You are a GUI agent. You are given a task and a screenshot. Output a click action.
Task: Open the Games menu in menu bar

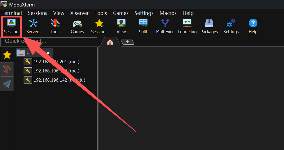pyautogui.click(x=121, y=13)
